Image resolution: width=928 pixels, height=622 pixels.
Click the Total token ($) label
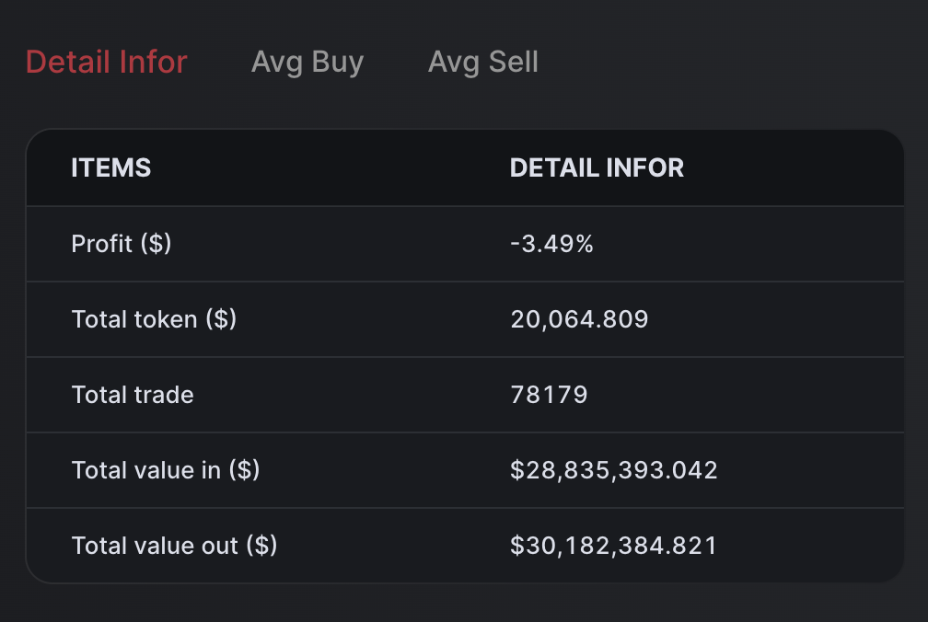(x=154, y=319)
